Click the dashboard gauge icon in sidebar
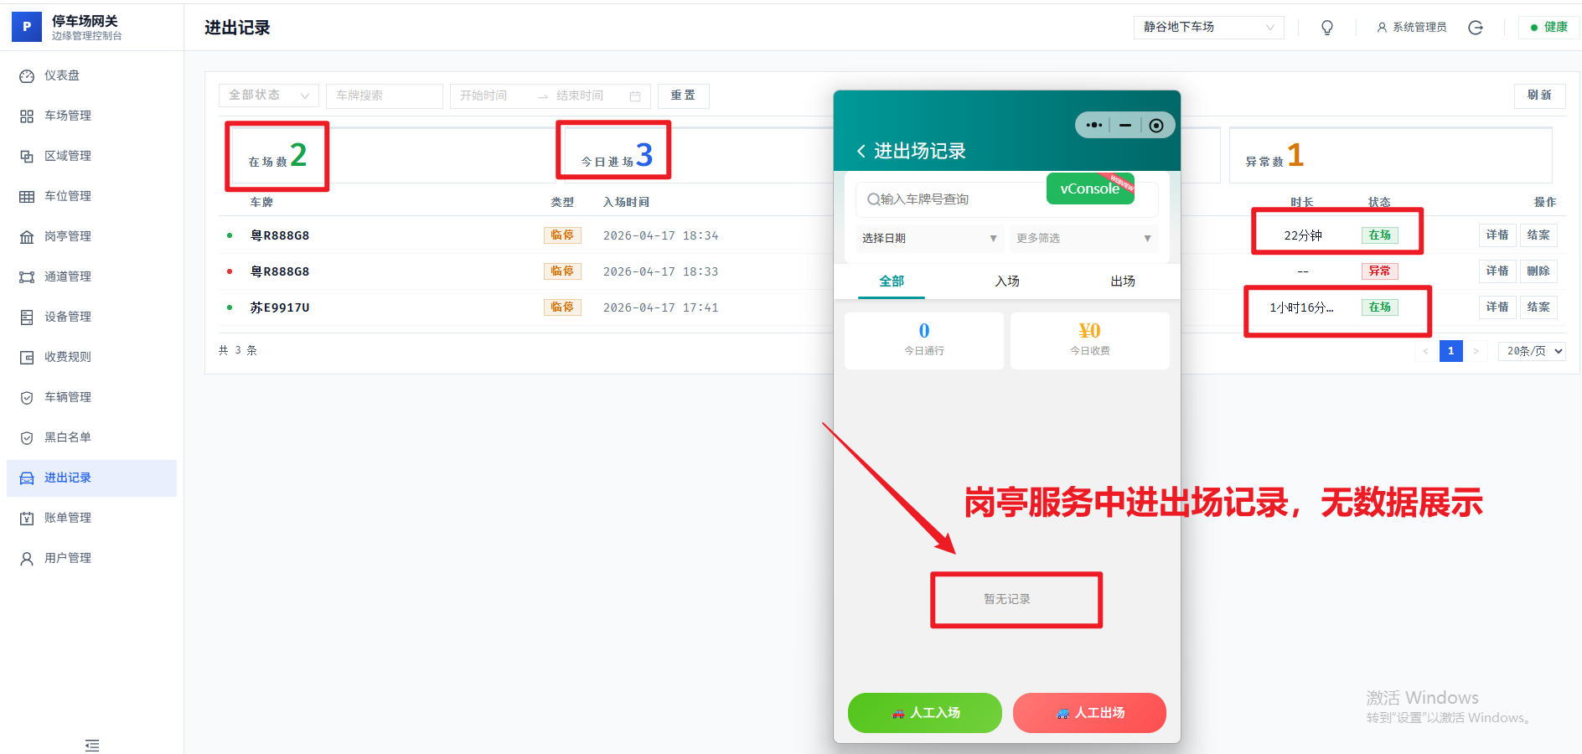 (27, 76)
